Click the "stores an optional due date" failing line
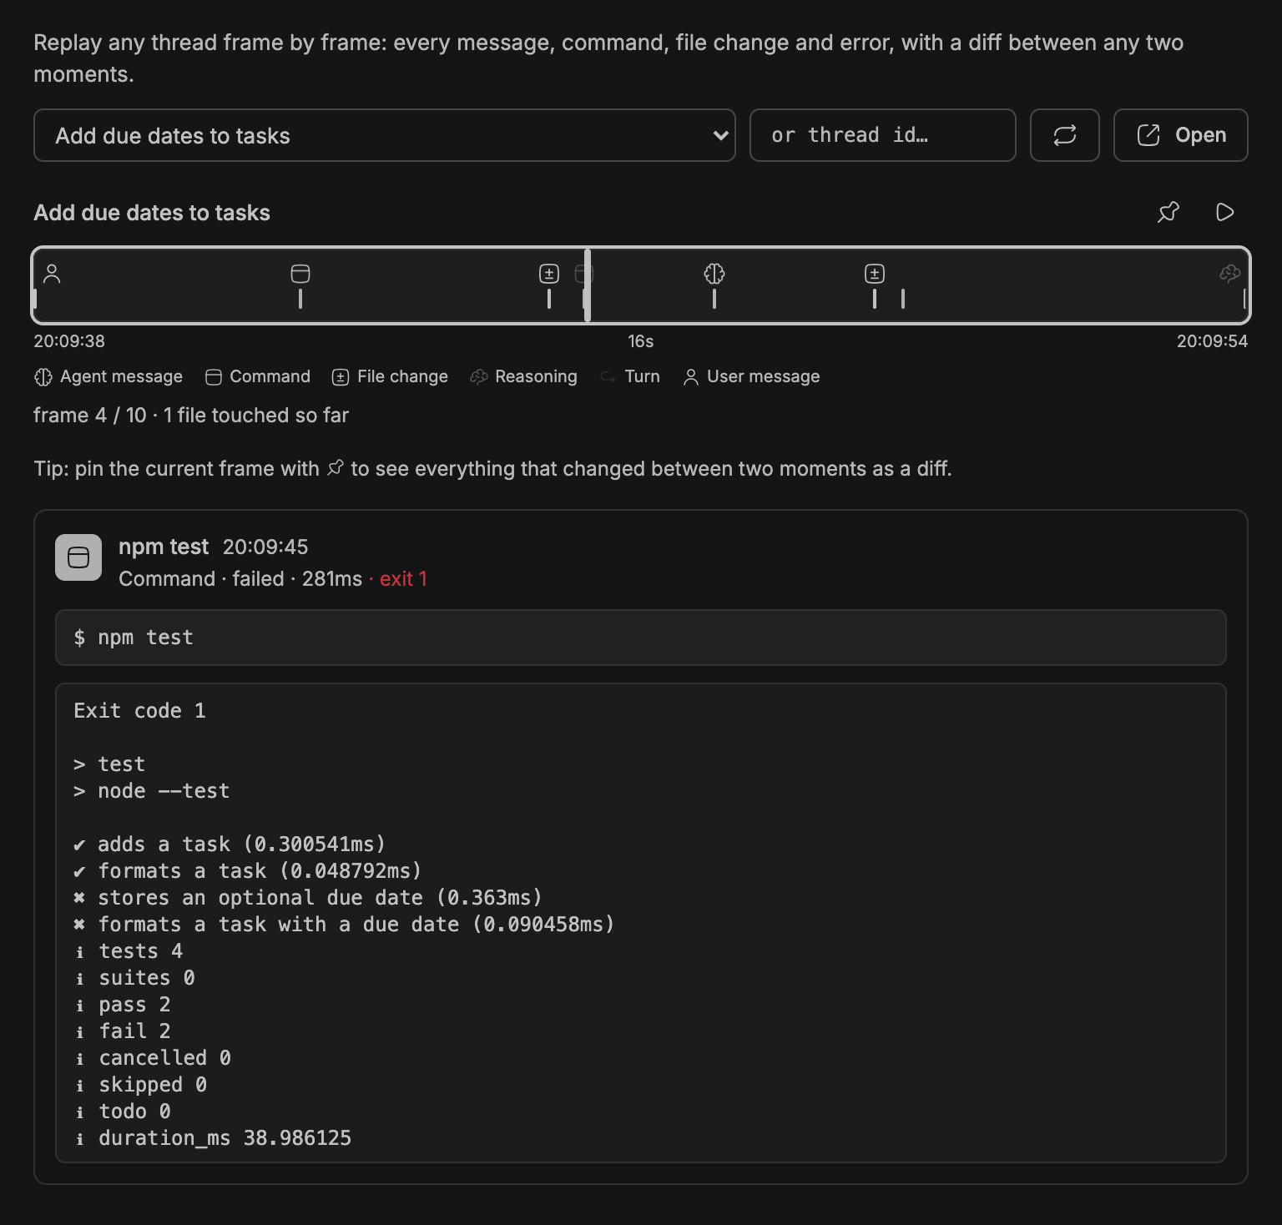1282x1225 pixels. click(x=308, y=898)
